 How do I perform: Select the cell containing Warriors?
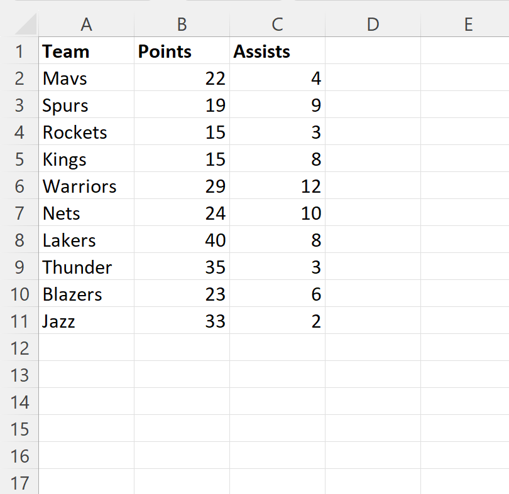coord(86,186)
